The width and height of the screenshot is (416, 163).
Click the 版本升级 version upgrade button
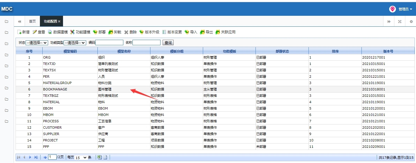coord(149,32)
